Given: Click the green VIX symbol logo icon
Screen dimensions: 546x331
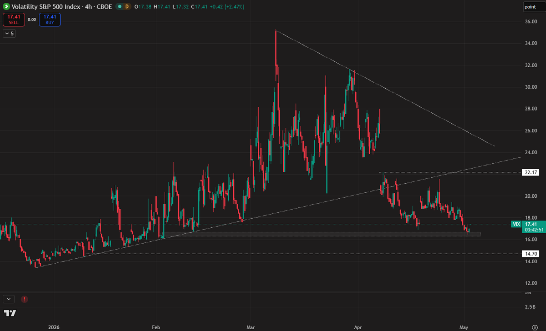Looking at the screenshot, I should pos(6,7).
